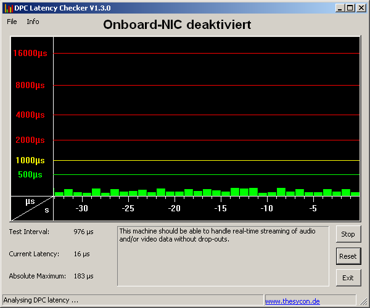370x308 pixels.
Task: Click the Stop button
Action: coord(348,234)
